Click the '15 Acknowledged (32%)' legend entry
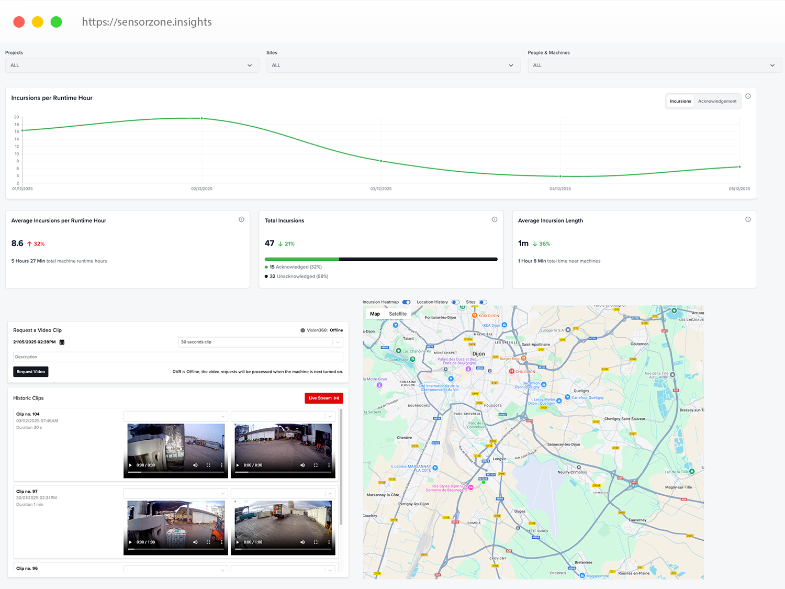Screen dimensions: 785x589 tap(293, 267)
